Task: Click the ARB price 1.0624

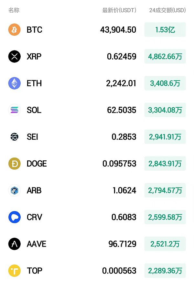Action: 124,190
